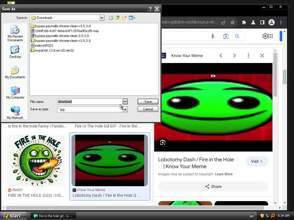Close the Know Your Meme preview panel
The height and width of the screenshot is (220, 294).
pyautogui.click(x=262, y=56)
